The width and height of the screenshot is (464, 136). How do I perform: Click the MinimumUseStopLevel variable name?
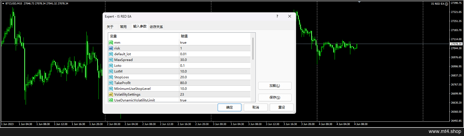tap(132, 89)
